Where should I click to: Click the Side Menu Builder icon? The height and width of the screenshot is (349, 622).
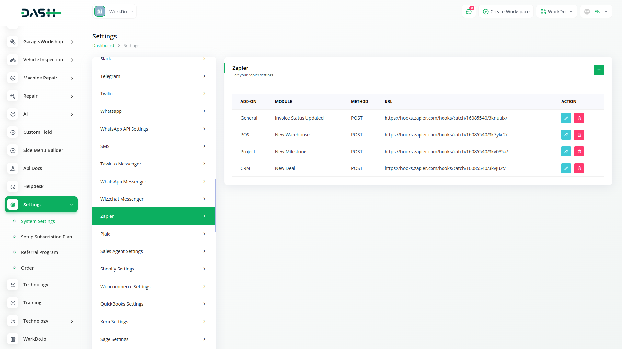(13, 150)
